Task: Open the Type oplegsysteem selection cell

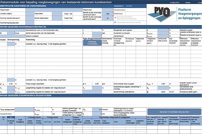Action: click(24, 110)
